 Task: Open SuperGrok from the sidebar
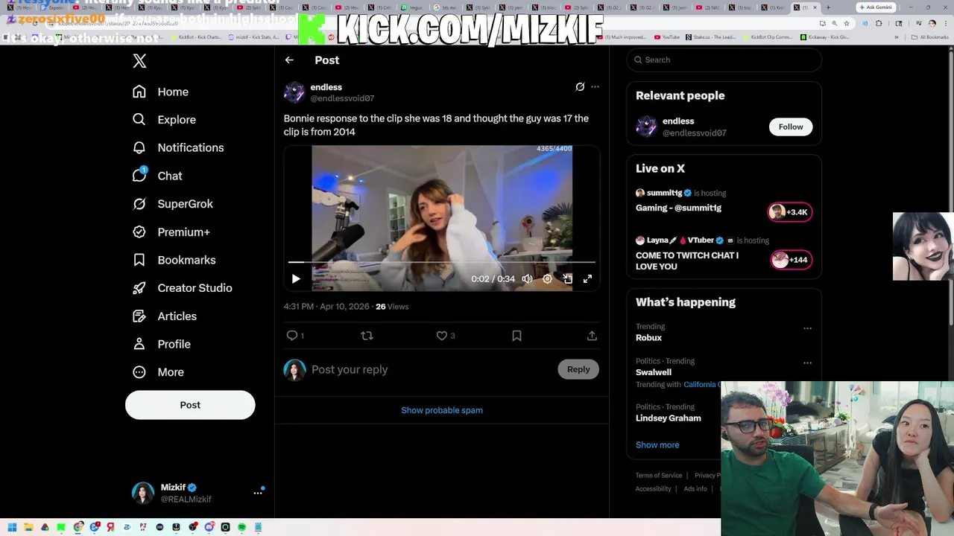pos(172,204)
